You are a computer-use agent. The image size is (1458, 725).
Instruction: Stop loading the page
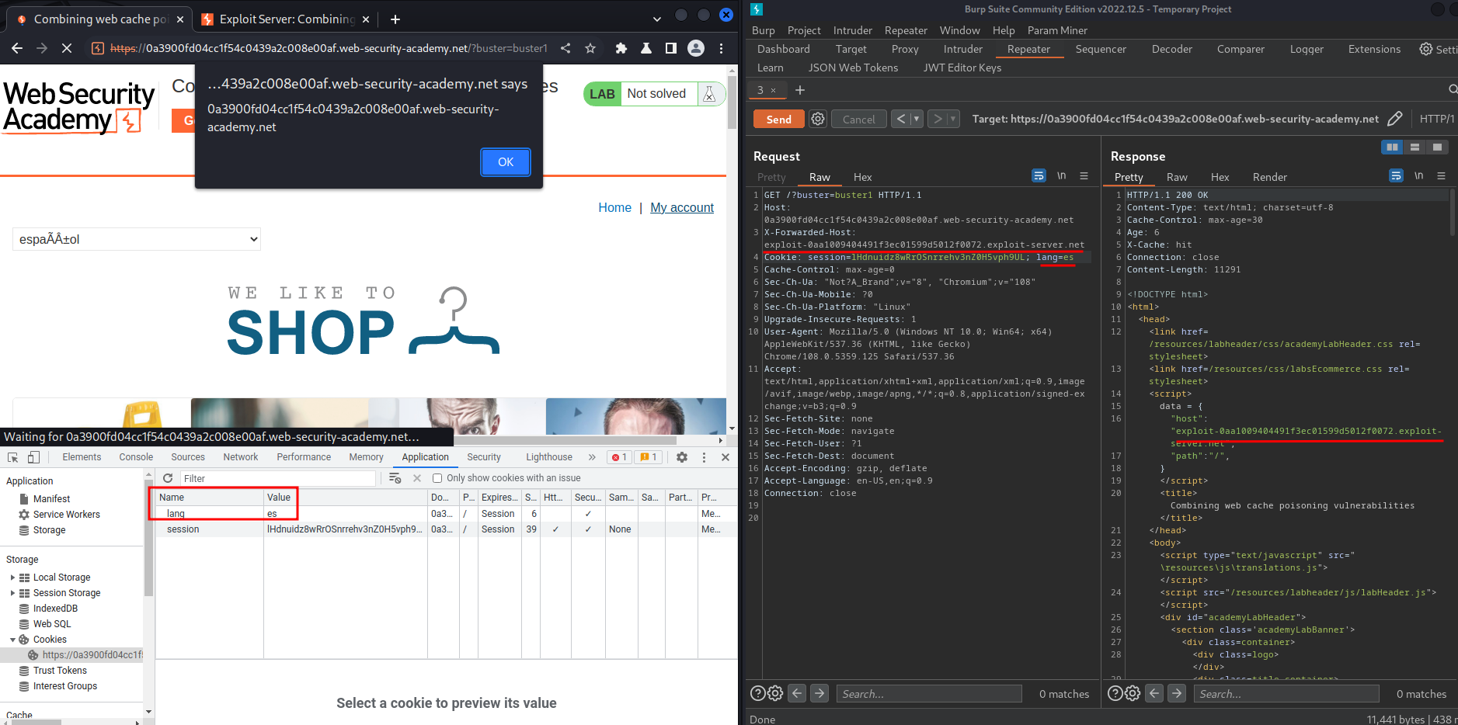point(67,48)
